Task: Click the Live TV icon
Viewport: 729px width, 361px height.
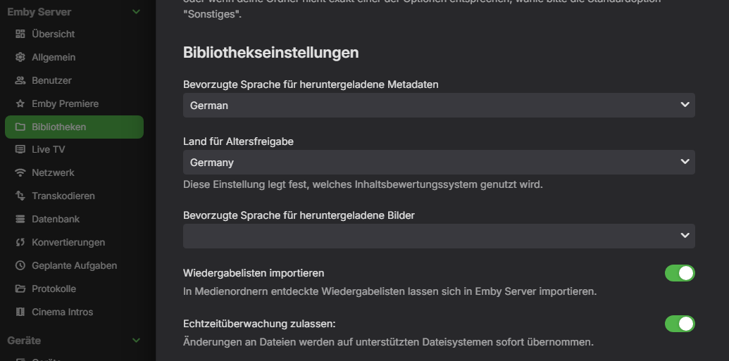Action: (20, 149)
